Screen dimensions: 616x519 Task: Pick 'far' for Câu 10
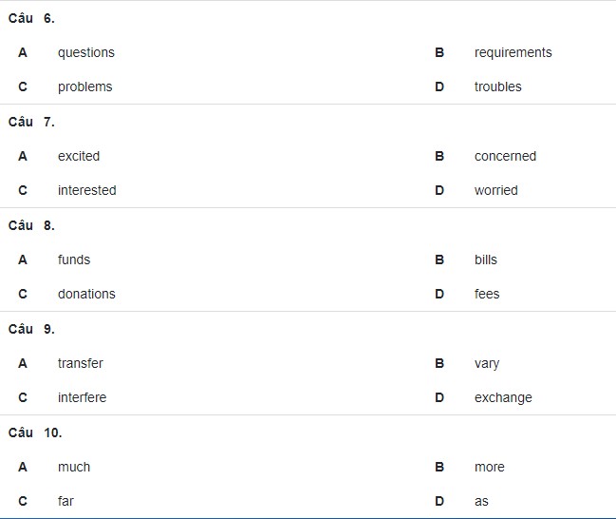tap(65, 501)
